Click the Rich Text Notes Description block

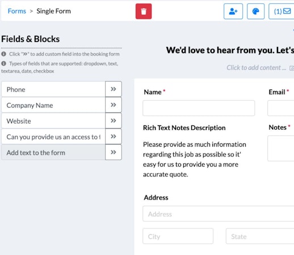click(x=195, y=151)
